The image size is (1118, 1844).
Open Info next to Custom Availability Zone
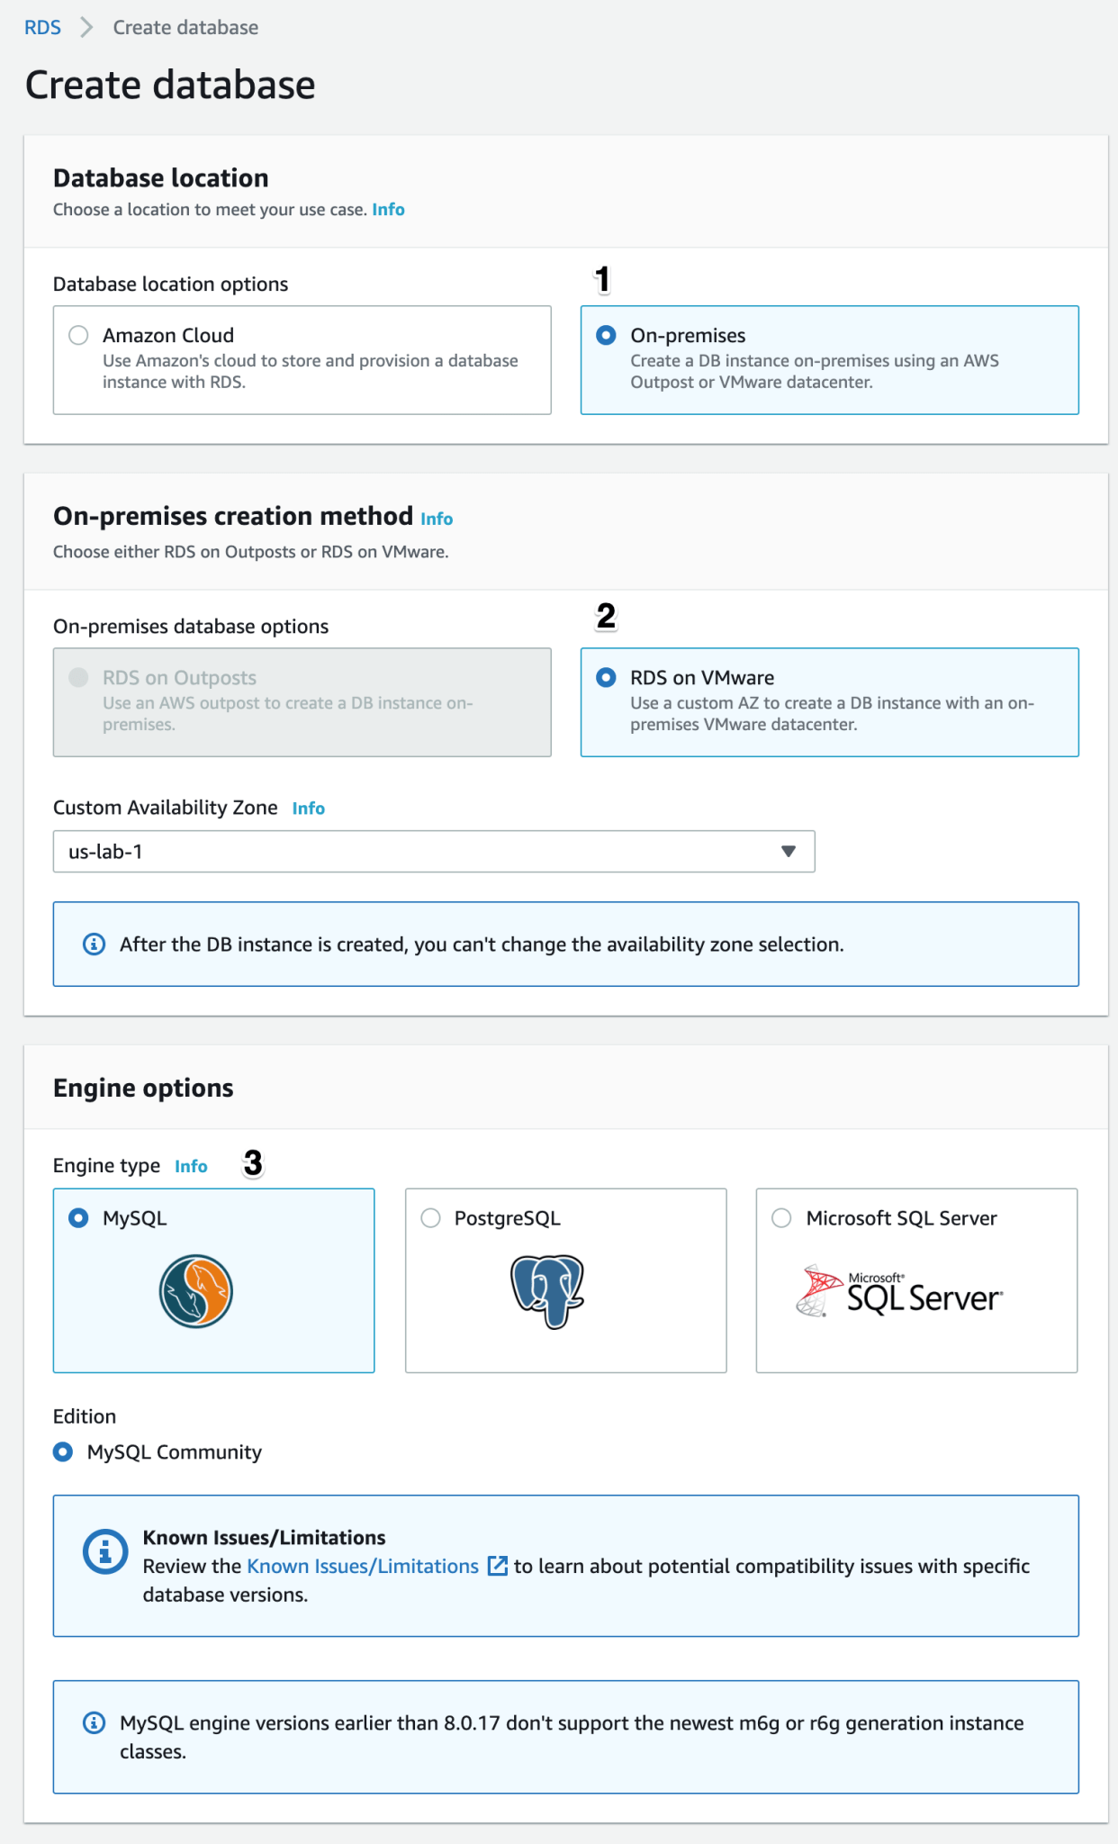[308, 809]
